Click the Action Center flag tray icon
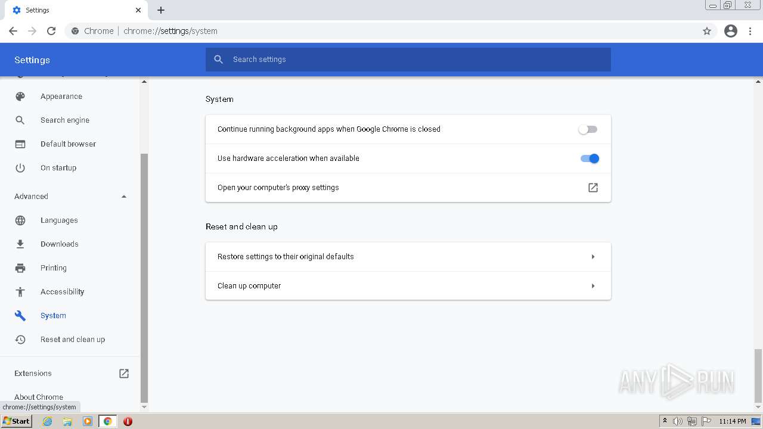This screenshot has height=429, width=763. pos(706,421)
